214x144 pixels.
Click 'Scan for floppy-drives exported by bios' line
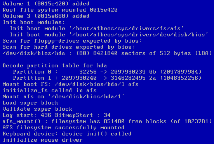(x=72, y=41)
